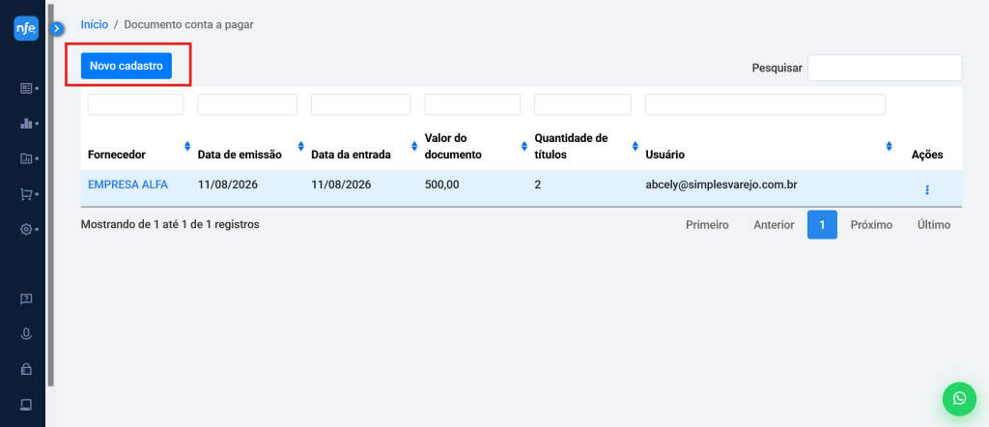Go to Início breadcrumb link
Image resolution: width=989 pixels, height=427 pixels.
click(x=95, y=24)
